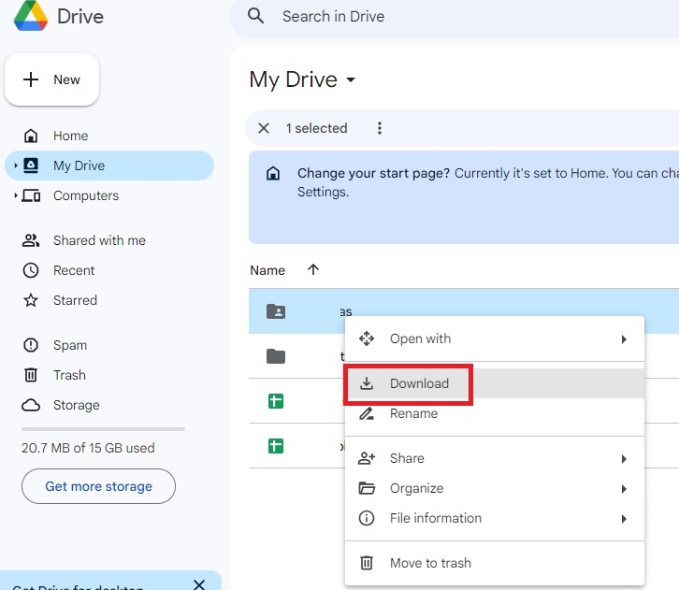Click the Recent clock icon

(31, 270)
